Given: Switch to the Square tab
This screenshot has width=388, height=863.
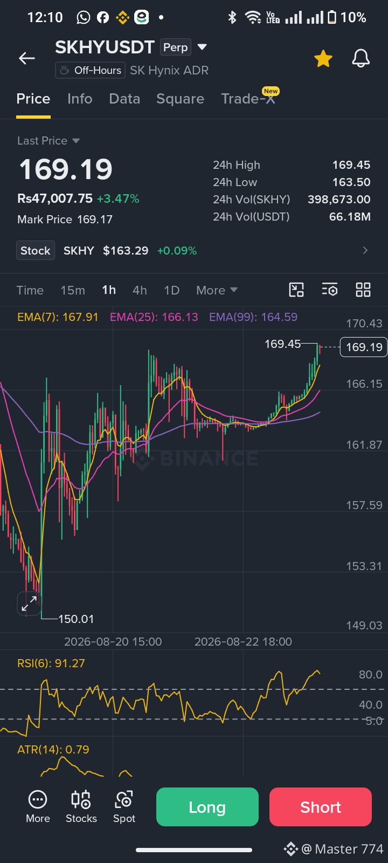Looking at the screenshot, I should pyautogui.click(x=180, y=99).
